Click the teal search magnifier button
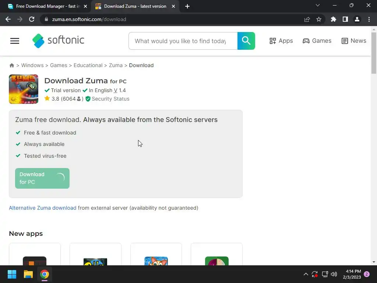 coord(246,41)
